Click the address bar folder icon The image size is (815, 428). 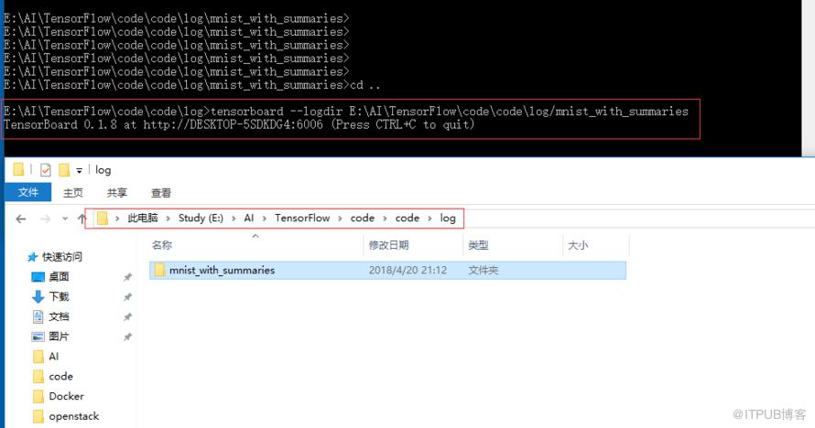point(103,218)
